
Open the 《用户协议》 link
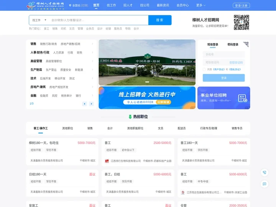pyautogui.click(x=219, y=69)
